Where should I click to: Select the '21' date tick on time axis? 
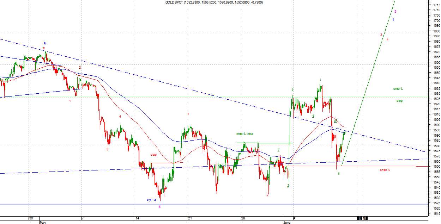click(x=189, y=218)
